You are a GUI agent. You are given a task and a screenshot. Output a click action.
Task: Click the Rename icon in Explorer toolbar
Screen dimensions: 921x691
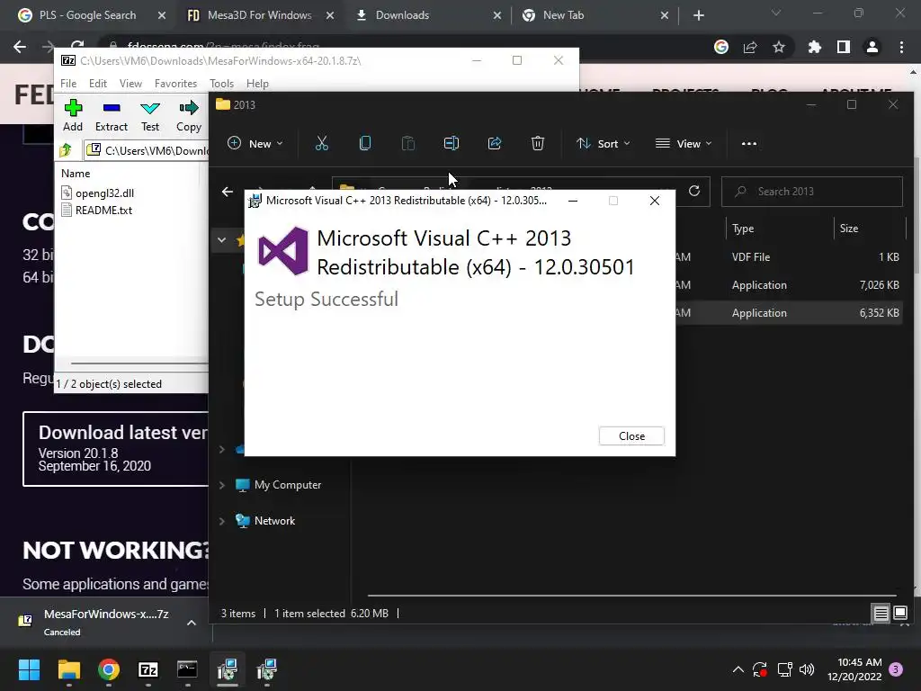pos(452,143)
